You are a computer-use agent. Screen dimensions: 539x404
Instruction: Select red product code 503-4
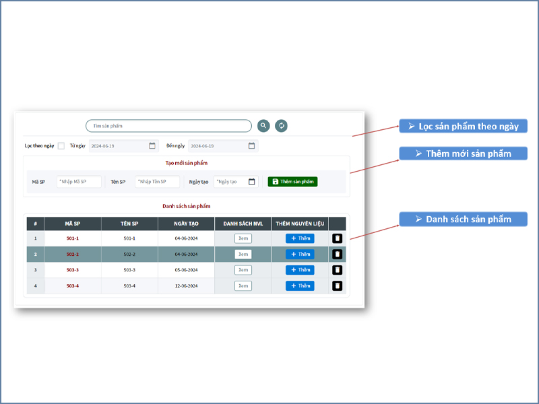click(73, 285)
